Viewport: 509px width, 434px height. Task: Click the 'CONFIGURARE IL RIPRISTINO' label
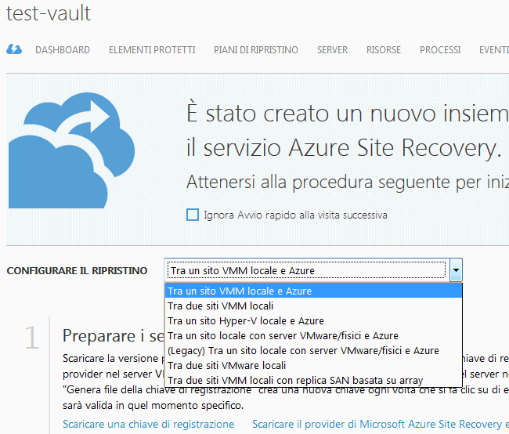coord(77,270)
